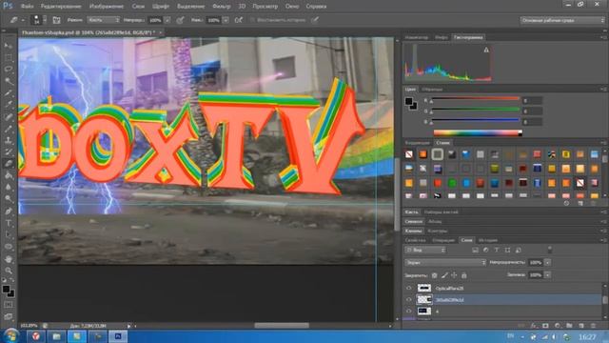Select the Hand tool
609x343 pixels.
coord(9,259)
